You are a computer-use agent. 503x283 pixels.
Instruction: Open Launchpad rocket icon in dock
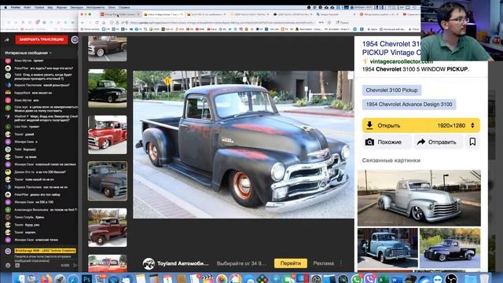[x=60, y=279]
